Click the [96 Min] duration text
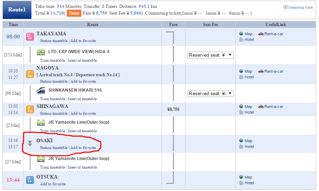The width and height of the screenshot is (319, 191). coord(13,93)
